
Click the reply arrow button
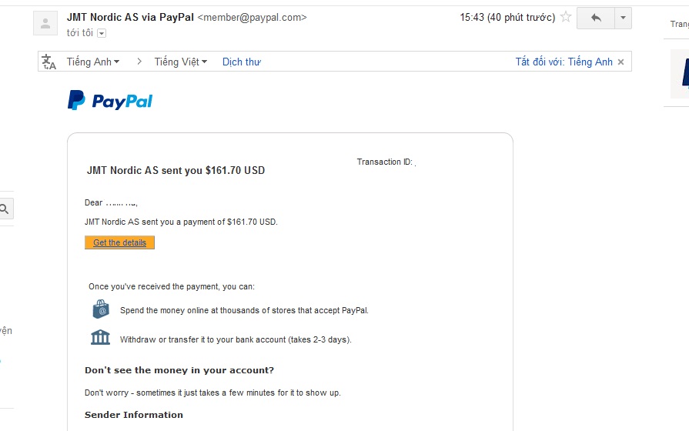tap(596, 18)
